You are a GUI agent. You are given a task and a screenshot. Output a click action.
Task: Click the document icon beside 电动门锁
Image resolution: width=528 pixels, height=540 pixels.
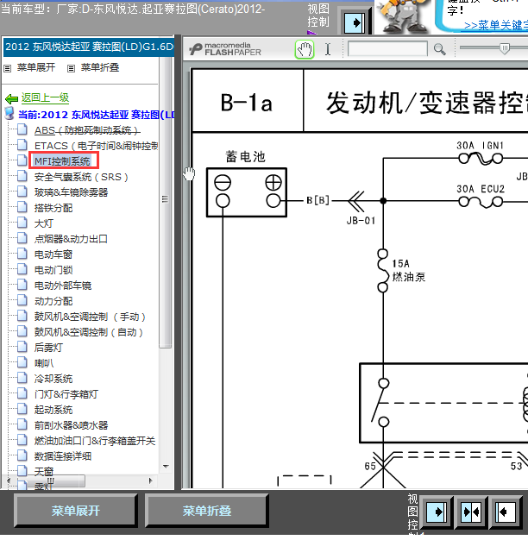(22, 269)
